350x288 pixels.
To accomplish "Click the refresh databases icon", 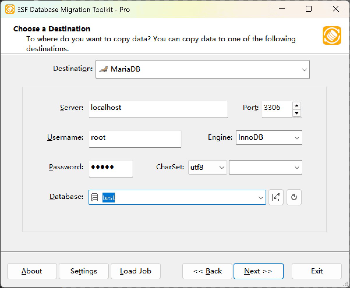I will [x=294, y=197].
